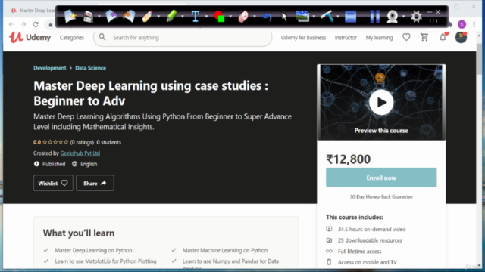
Task: Expand the squeegee tool dropdown arrow
Action: [338, 17]
